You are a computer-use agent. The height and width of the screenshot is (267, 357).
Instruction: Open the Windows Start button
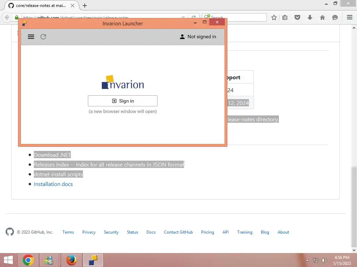click(8, 260)
